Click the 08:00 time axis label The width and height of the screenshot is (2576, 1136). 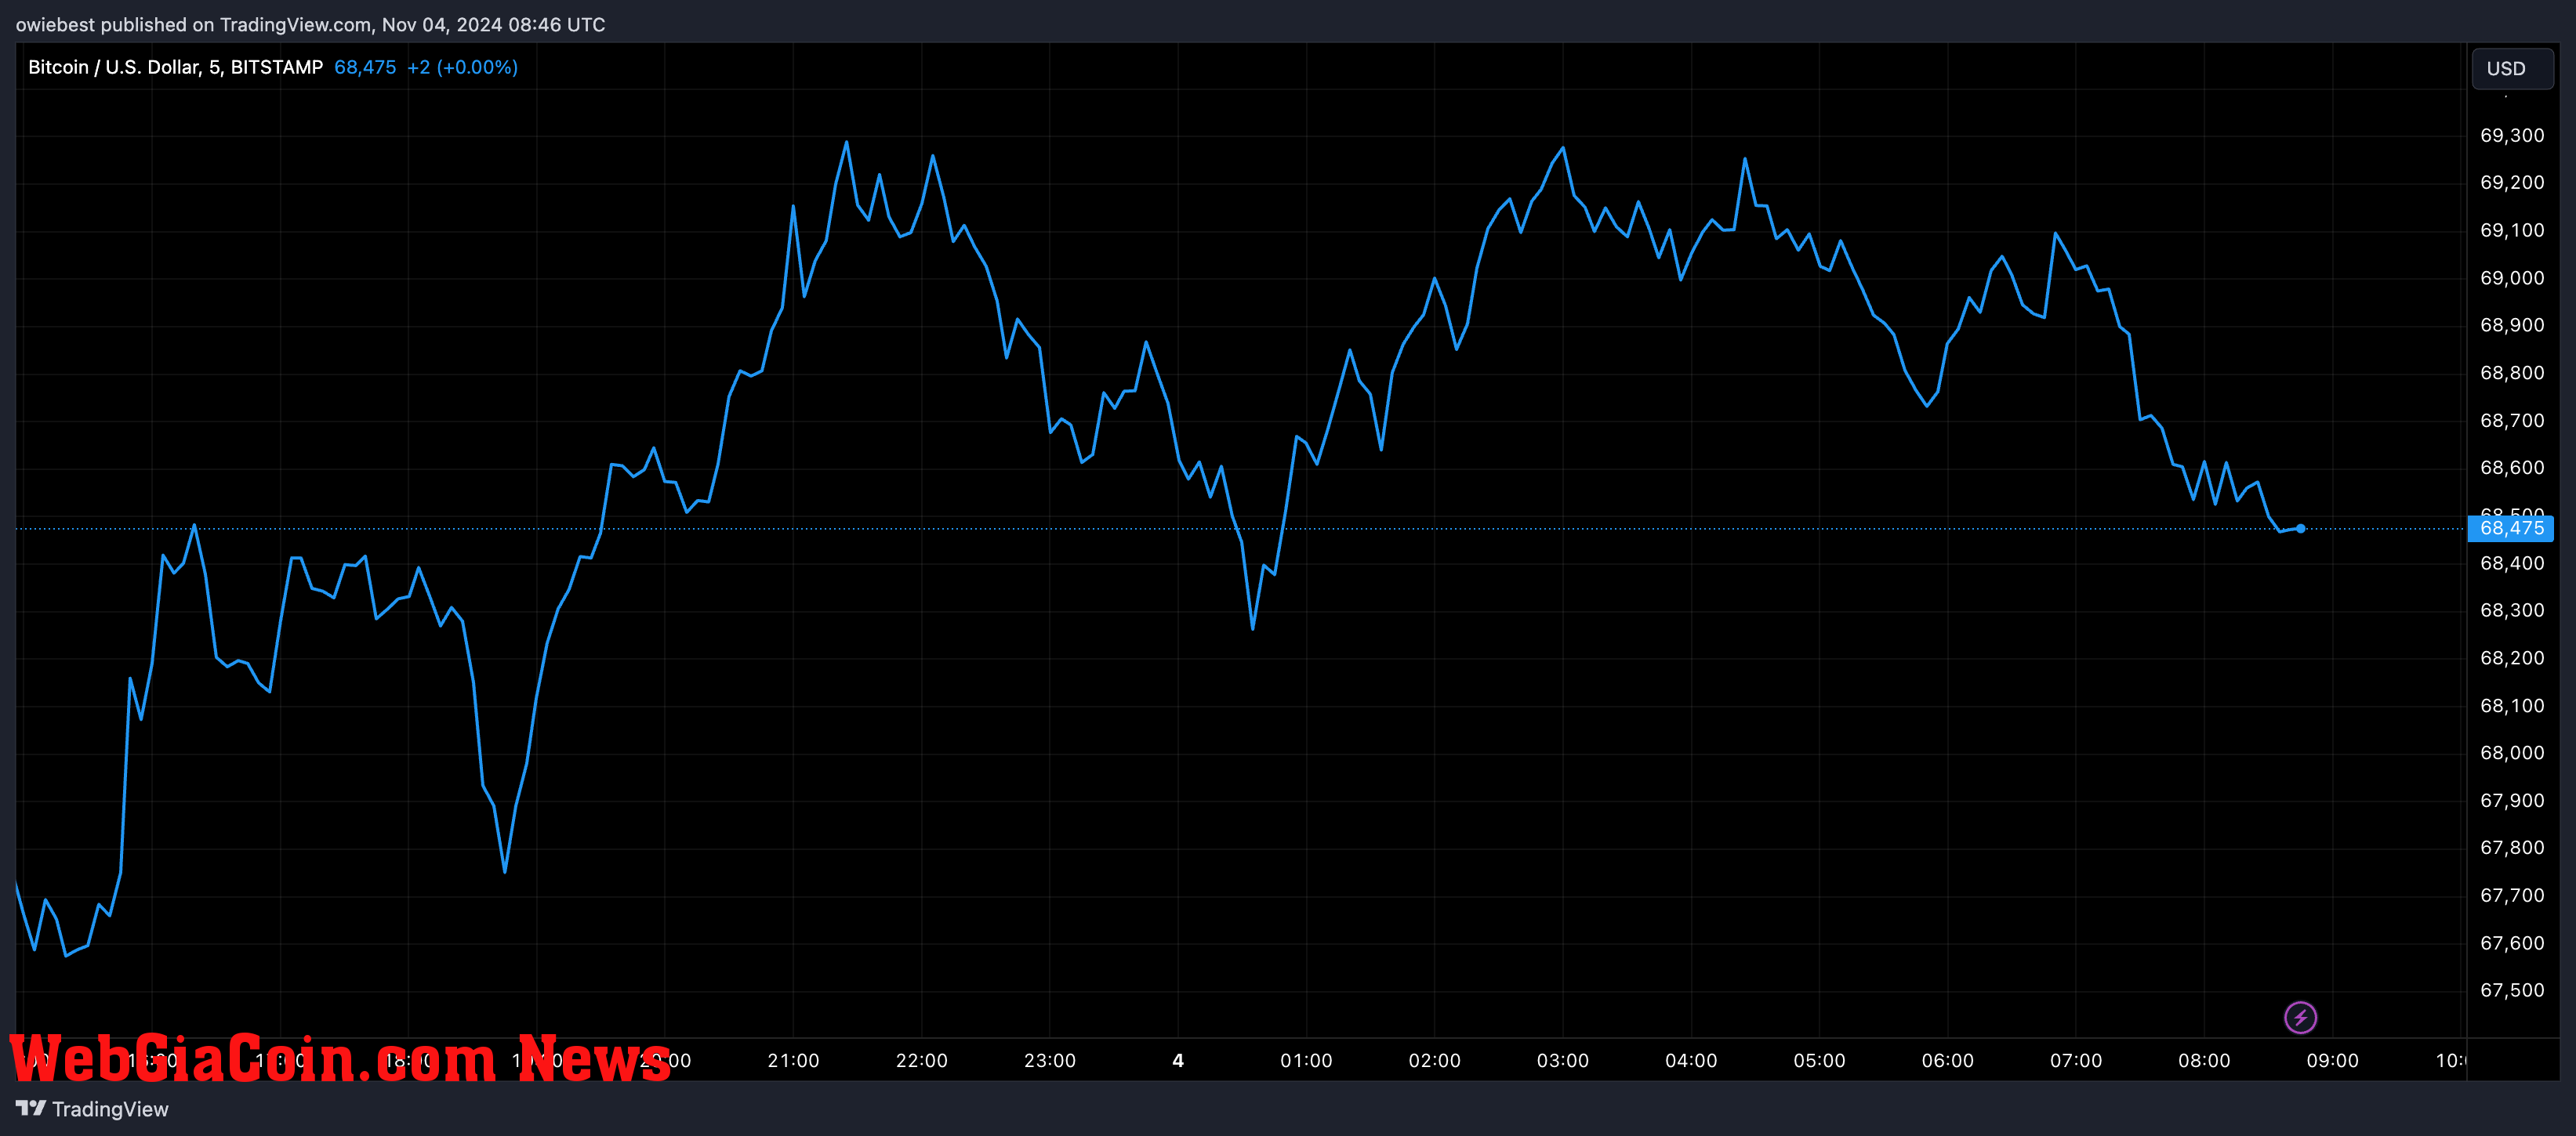tap(2204, 1060)
